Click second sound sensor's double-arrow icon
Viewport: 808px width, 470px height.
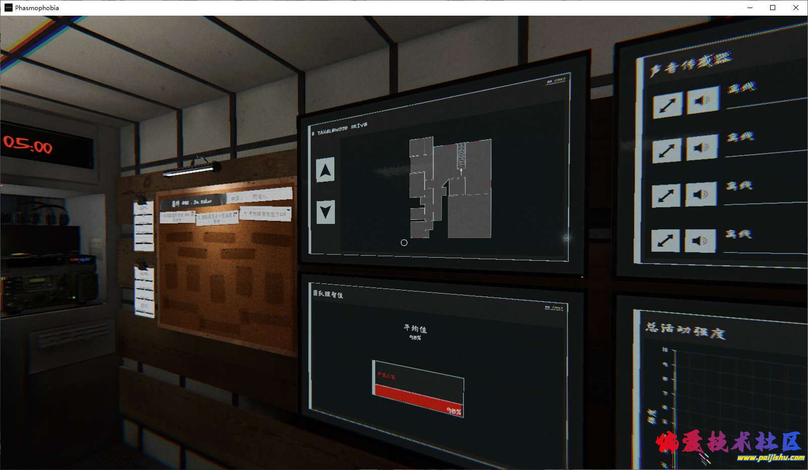coord(666,150)
